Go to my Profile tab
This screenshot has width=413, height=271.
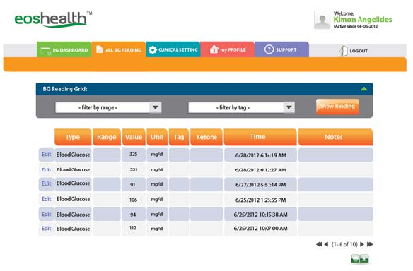[227, 49]
